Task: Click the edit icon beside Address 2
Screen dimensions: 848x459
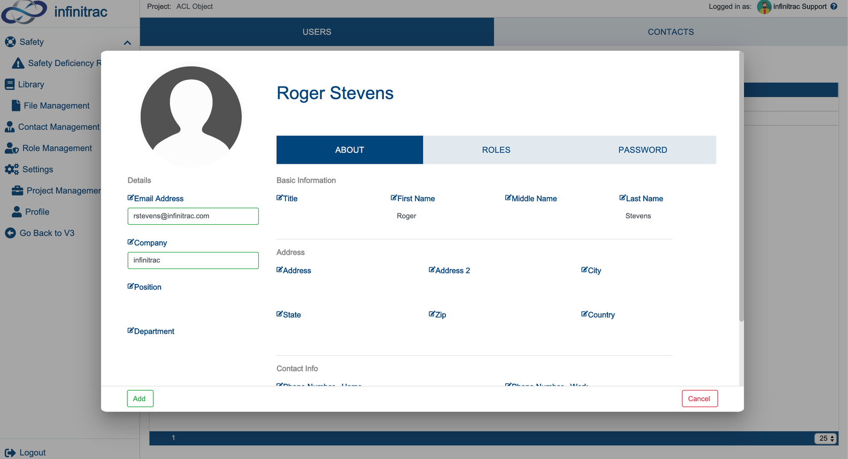Action: pos(432,270)
